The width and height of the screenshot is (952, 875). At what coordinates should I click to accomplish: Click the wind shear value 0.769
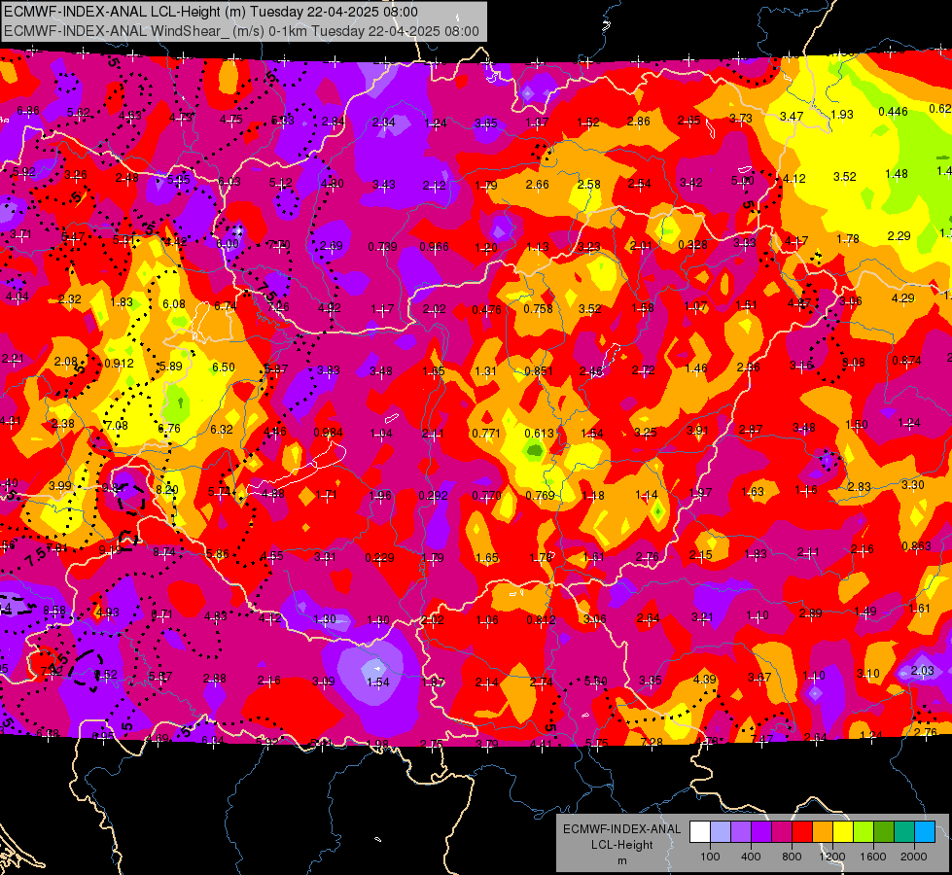541,495
